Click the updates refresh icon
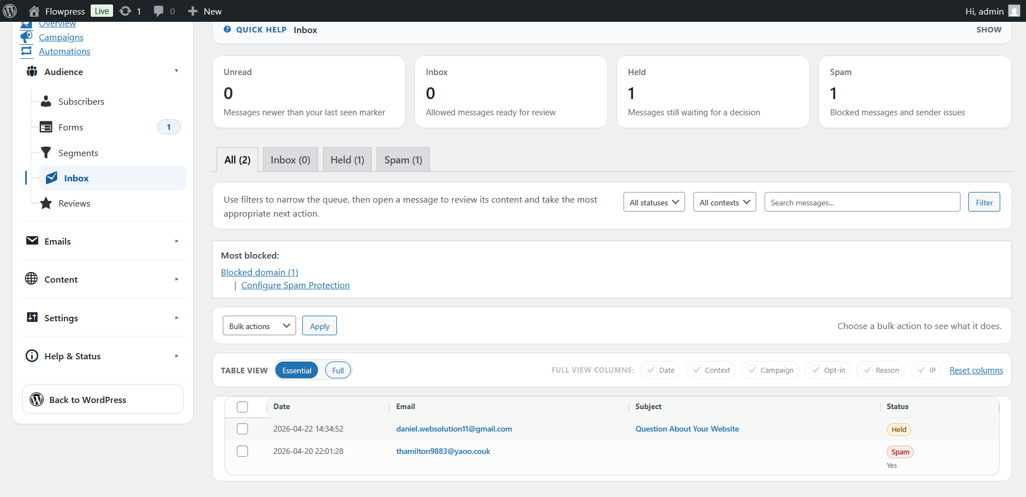This screenshot has width=1026, height=497. pyautogui.click(x=125, y=11)
